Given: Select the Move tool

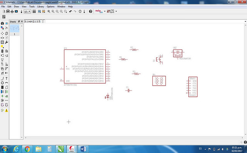Looking at the screenshot, I should [x=2, y=33].
